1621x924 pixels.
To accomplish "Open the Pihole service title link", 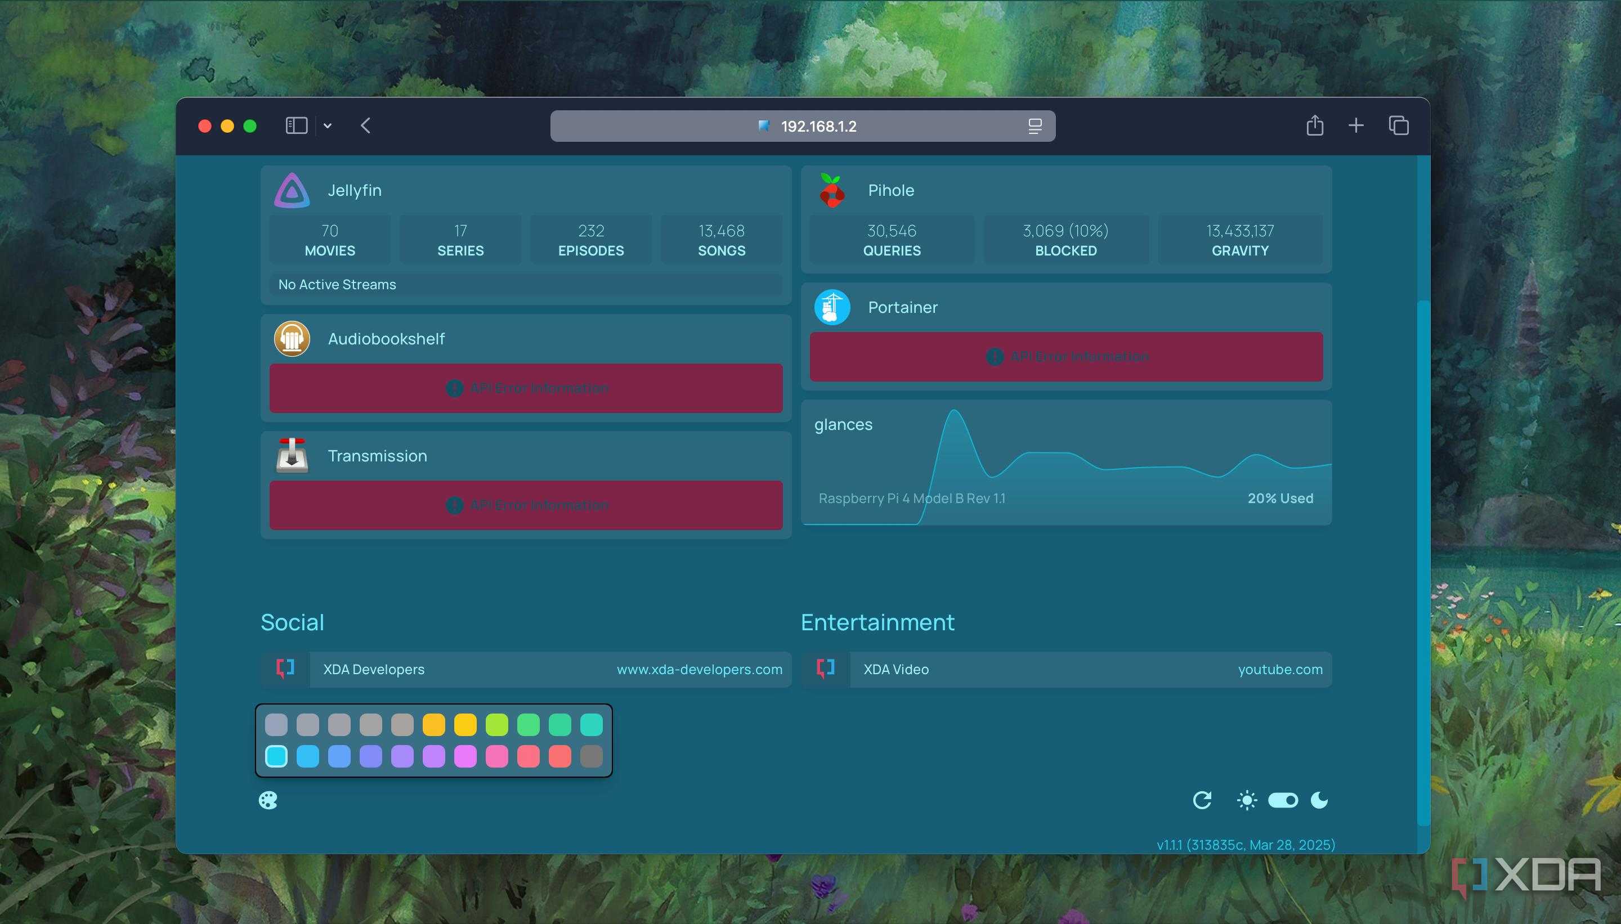I will click(x=891, y=190).
